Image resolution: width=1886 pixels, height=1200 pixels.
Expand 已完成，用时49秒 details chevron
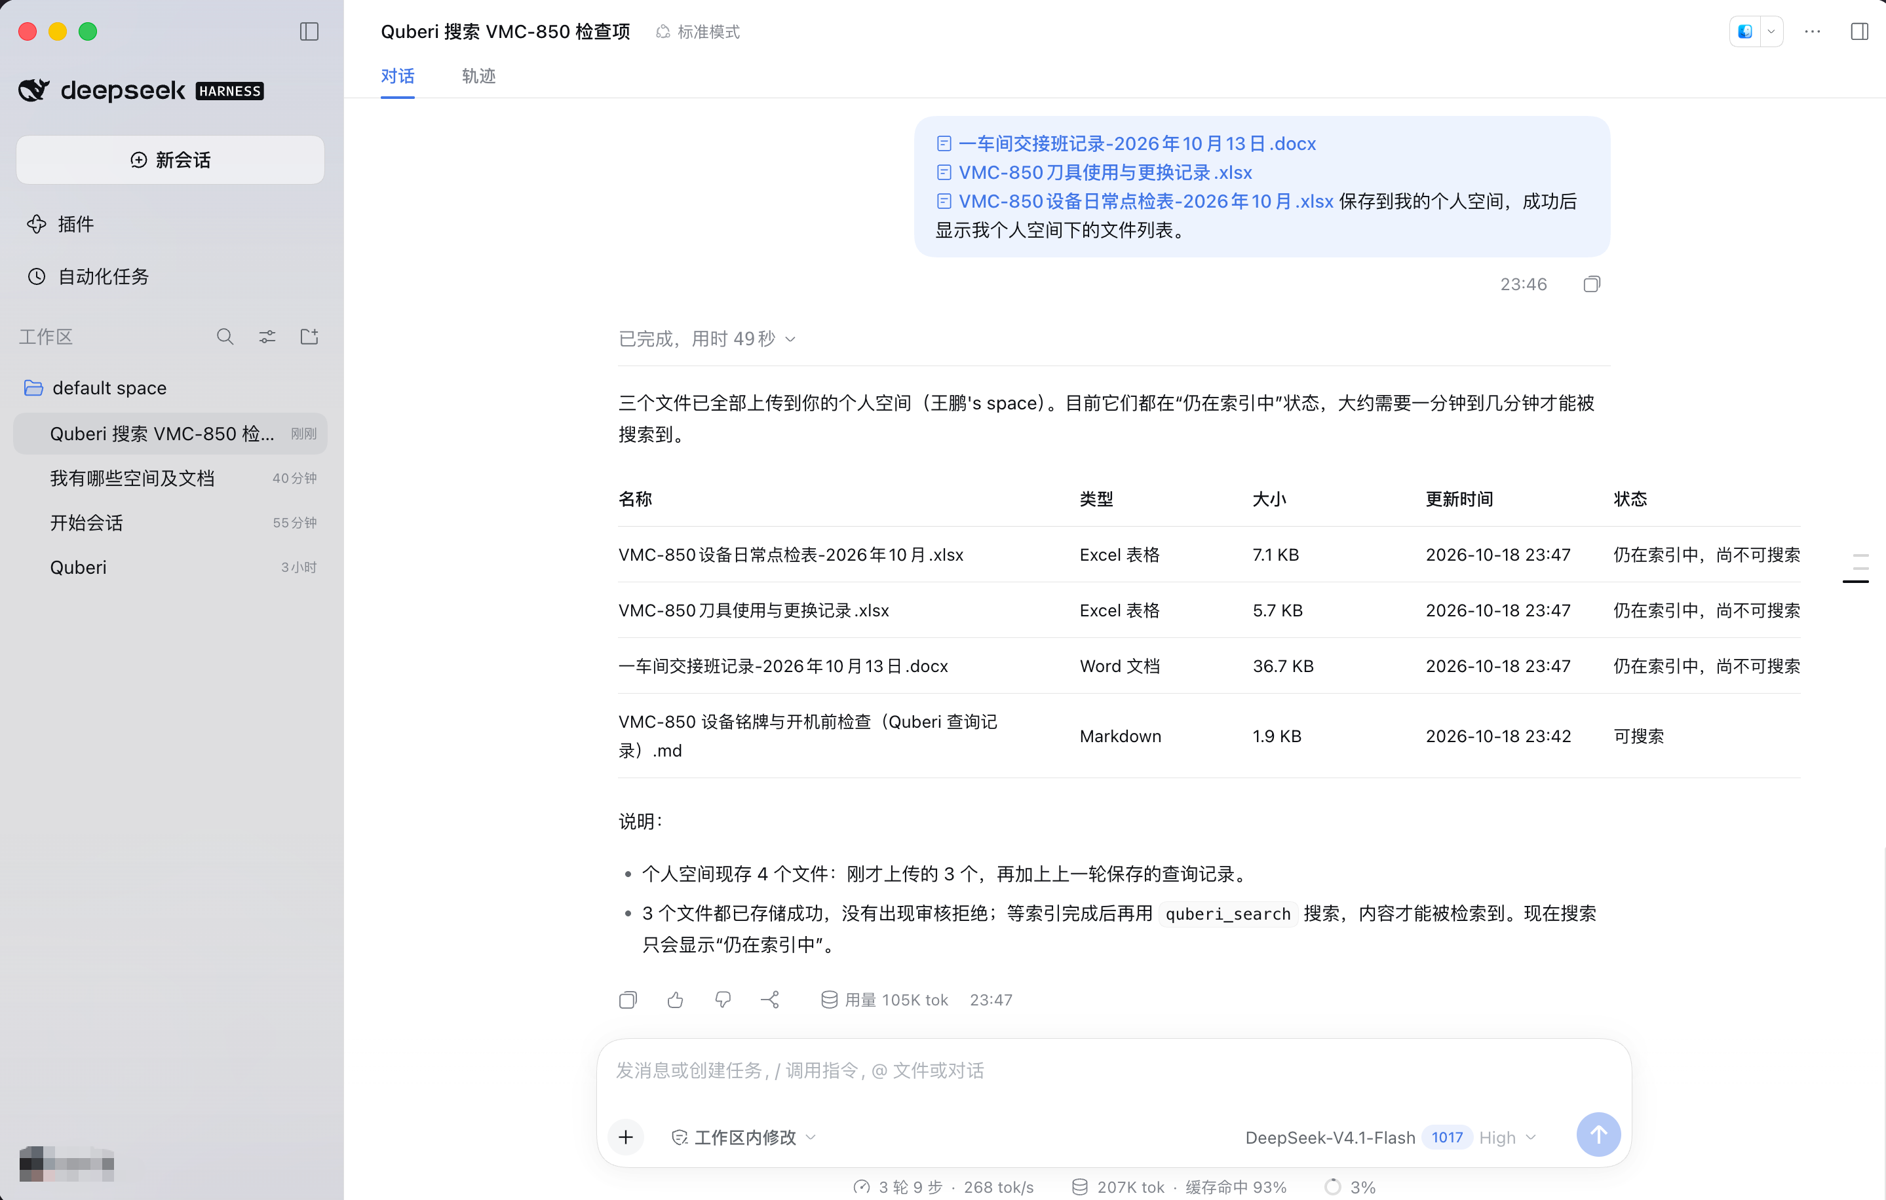[790, 339]
